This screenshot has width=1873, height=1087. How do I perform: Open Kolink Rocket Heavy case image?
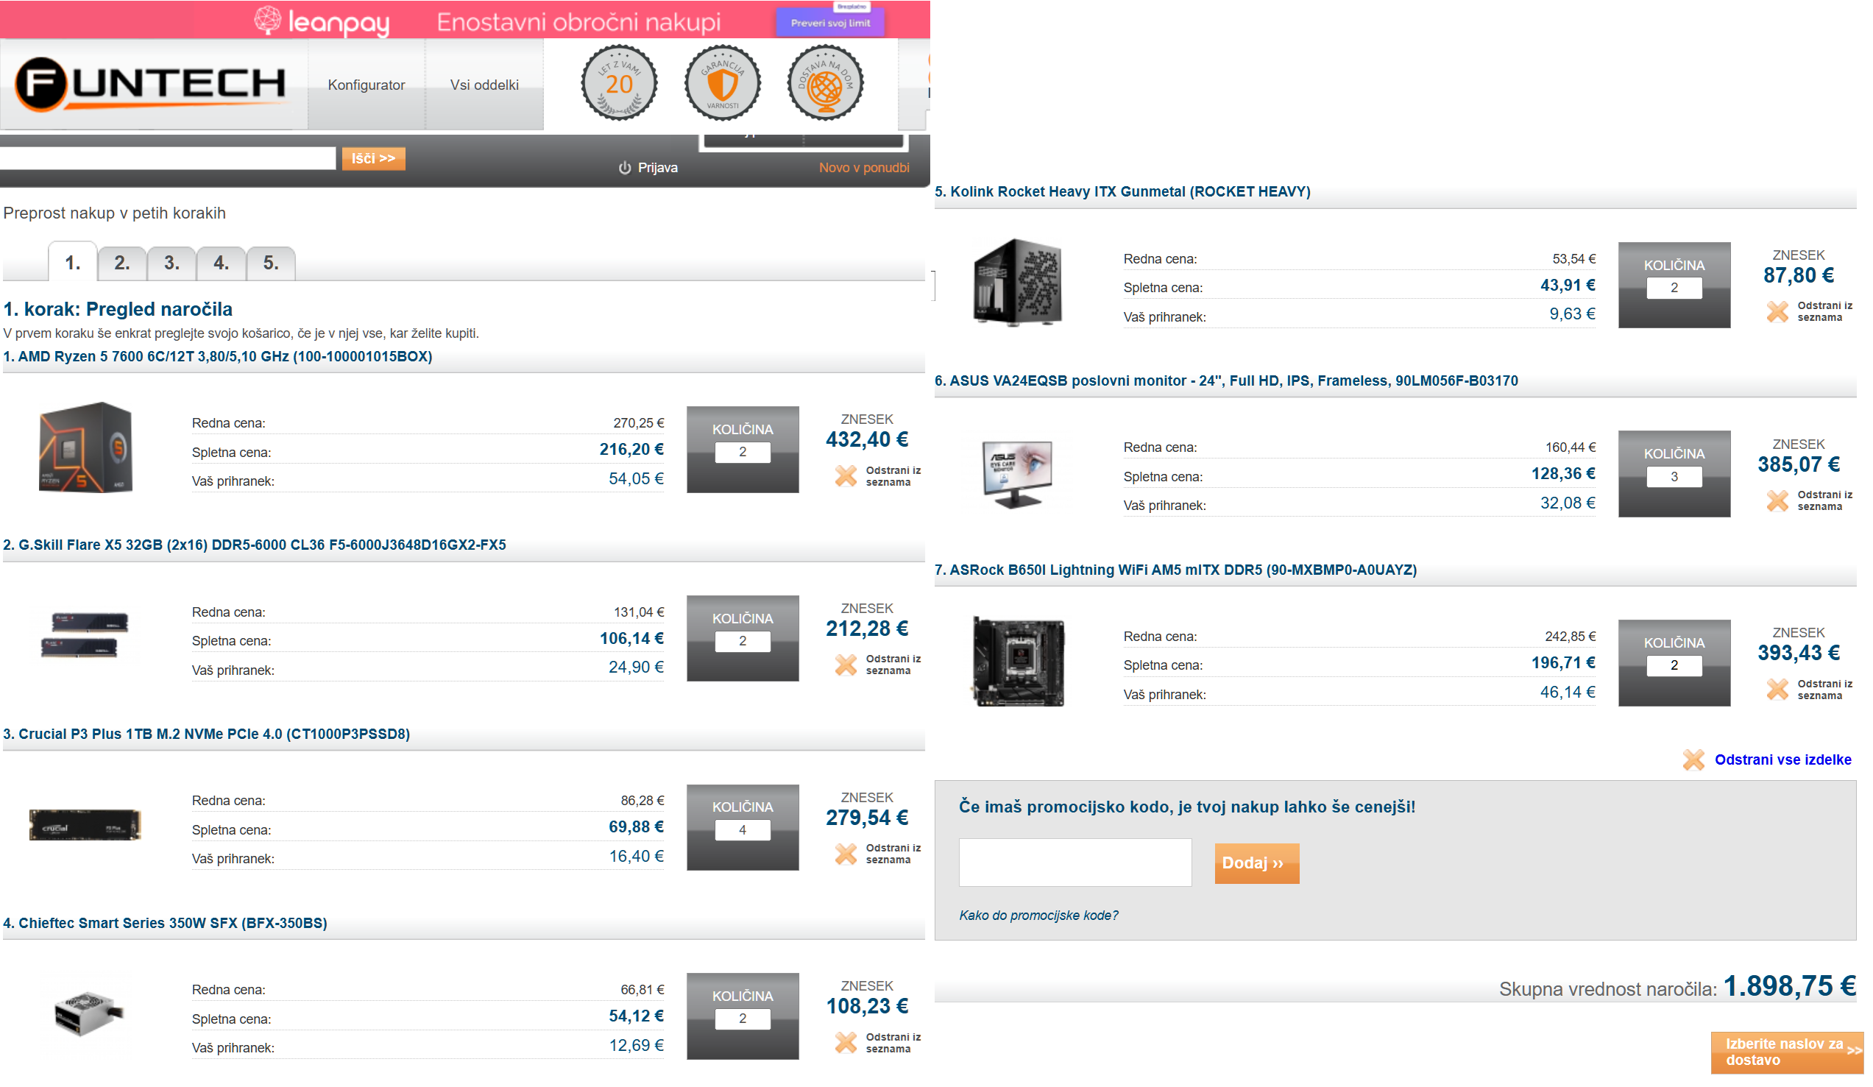[x=1019, y=283]
